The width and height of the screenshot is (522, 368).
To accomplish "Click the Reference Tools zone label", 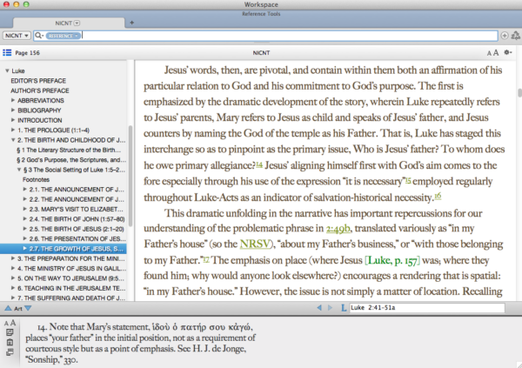I will point(261,14).
